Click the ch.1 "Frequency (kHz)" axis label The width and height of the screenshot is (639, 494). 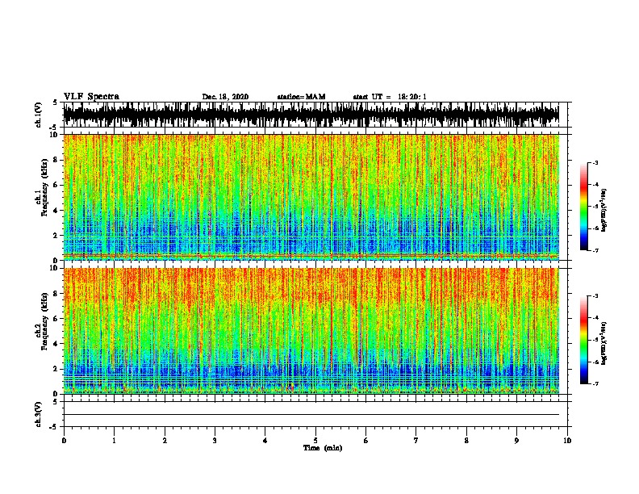tap(45, 187)
